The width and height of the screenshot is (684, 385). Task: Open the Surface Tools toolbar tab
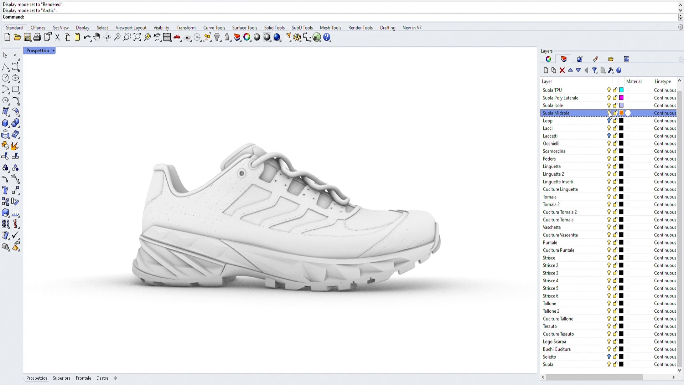tap(244, 28)
